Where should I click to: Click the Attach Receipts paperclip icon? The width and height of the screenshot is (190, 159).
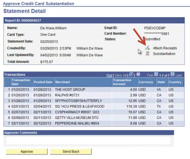(x=147, y=48)
